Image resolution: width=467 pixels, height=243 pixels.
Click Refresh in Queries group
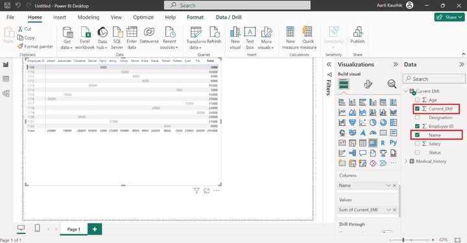[x=214, y=36]
